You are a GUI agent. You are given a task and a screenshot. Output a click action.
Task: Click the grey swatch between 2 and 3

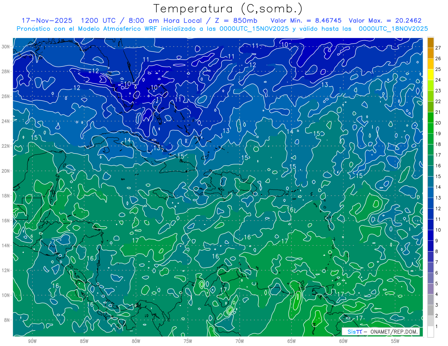click(430, 310)
